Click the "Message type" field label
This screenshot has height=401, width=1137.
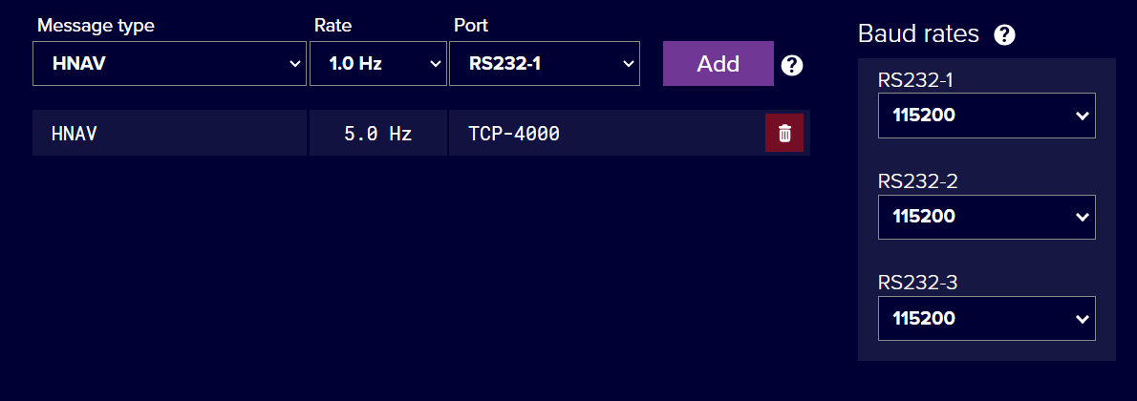[x=96, y=26]
